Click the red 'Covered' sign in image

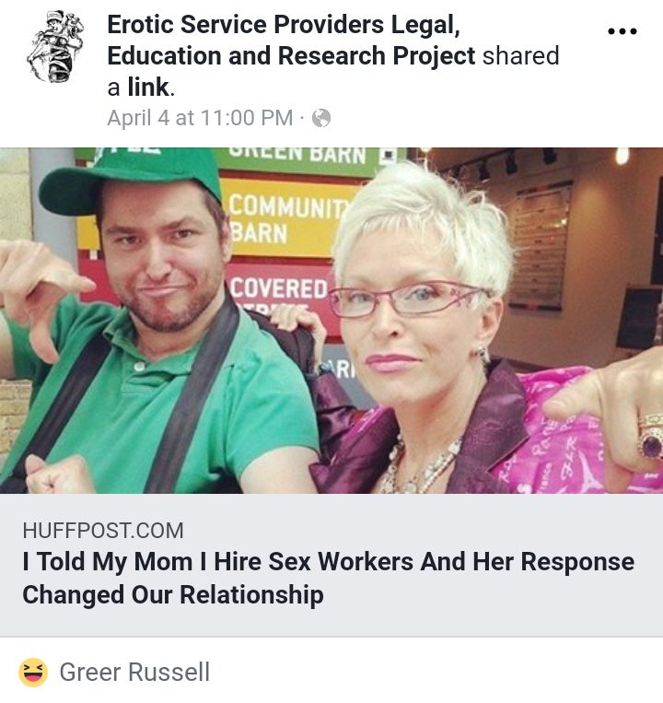point(280,289)
